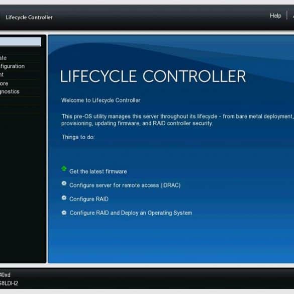Click the model text ending '40xd'
This screenshot has height=294, width=294.
tap(5, 275)
